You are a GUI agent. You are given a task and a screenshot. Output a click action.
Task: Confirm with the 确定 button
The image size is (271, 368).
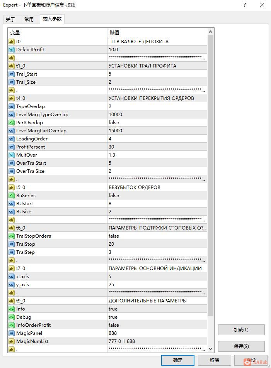click(x=177, y=360)
